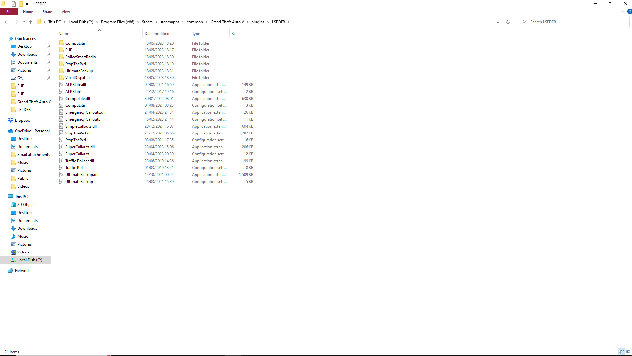Customize Quick Access Toolbar dropdown
Screen dimensions: 632x356
tap(27, 4)
